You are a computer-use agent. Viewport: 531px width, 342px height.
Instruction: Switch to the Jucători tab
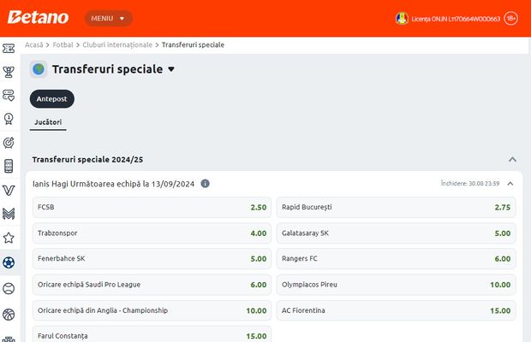(x=48, y=123)
